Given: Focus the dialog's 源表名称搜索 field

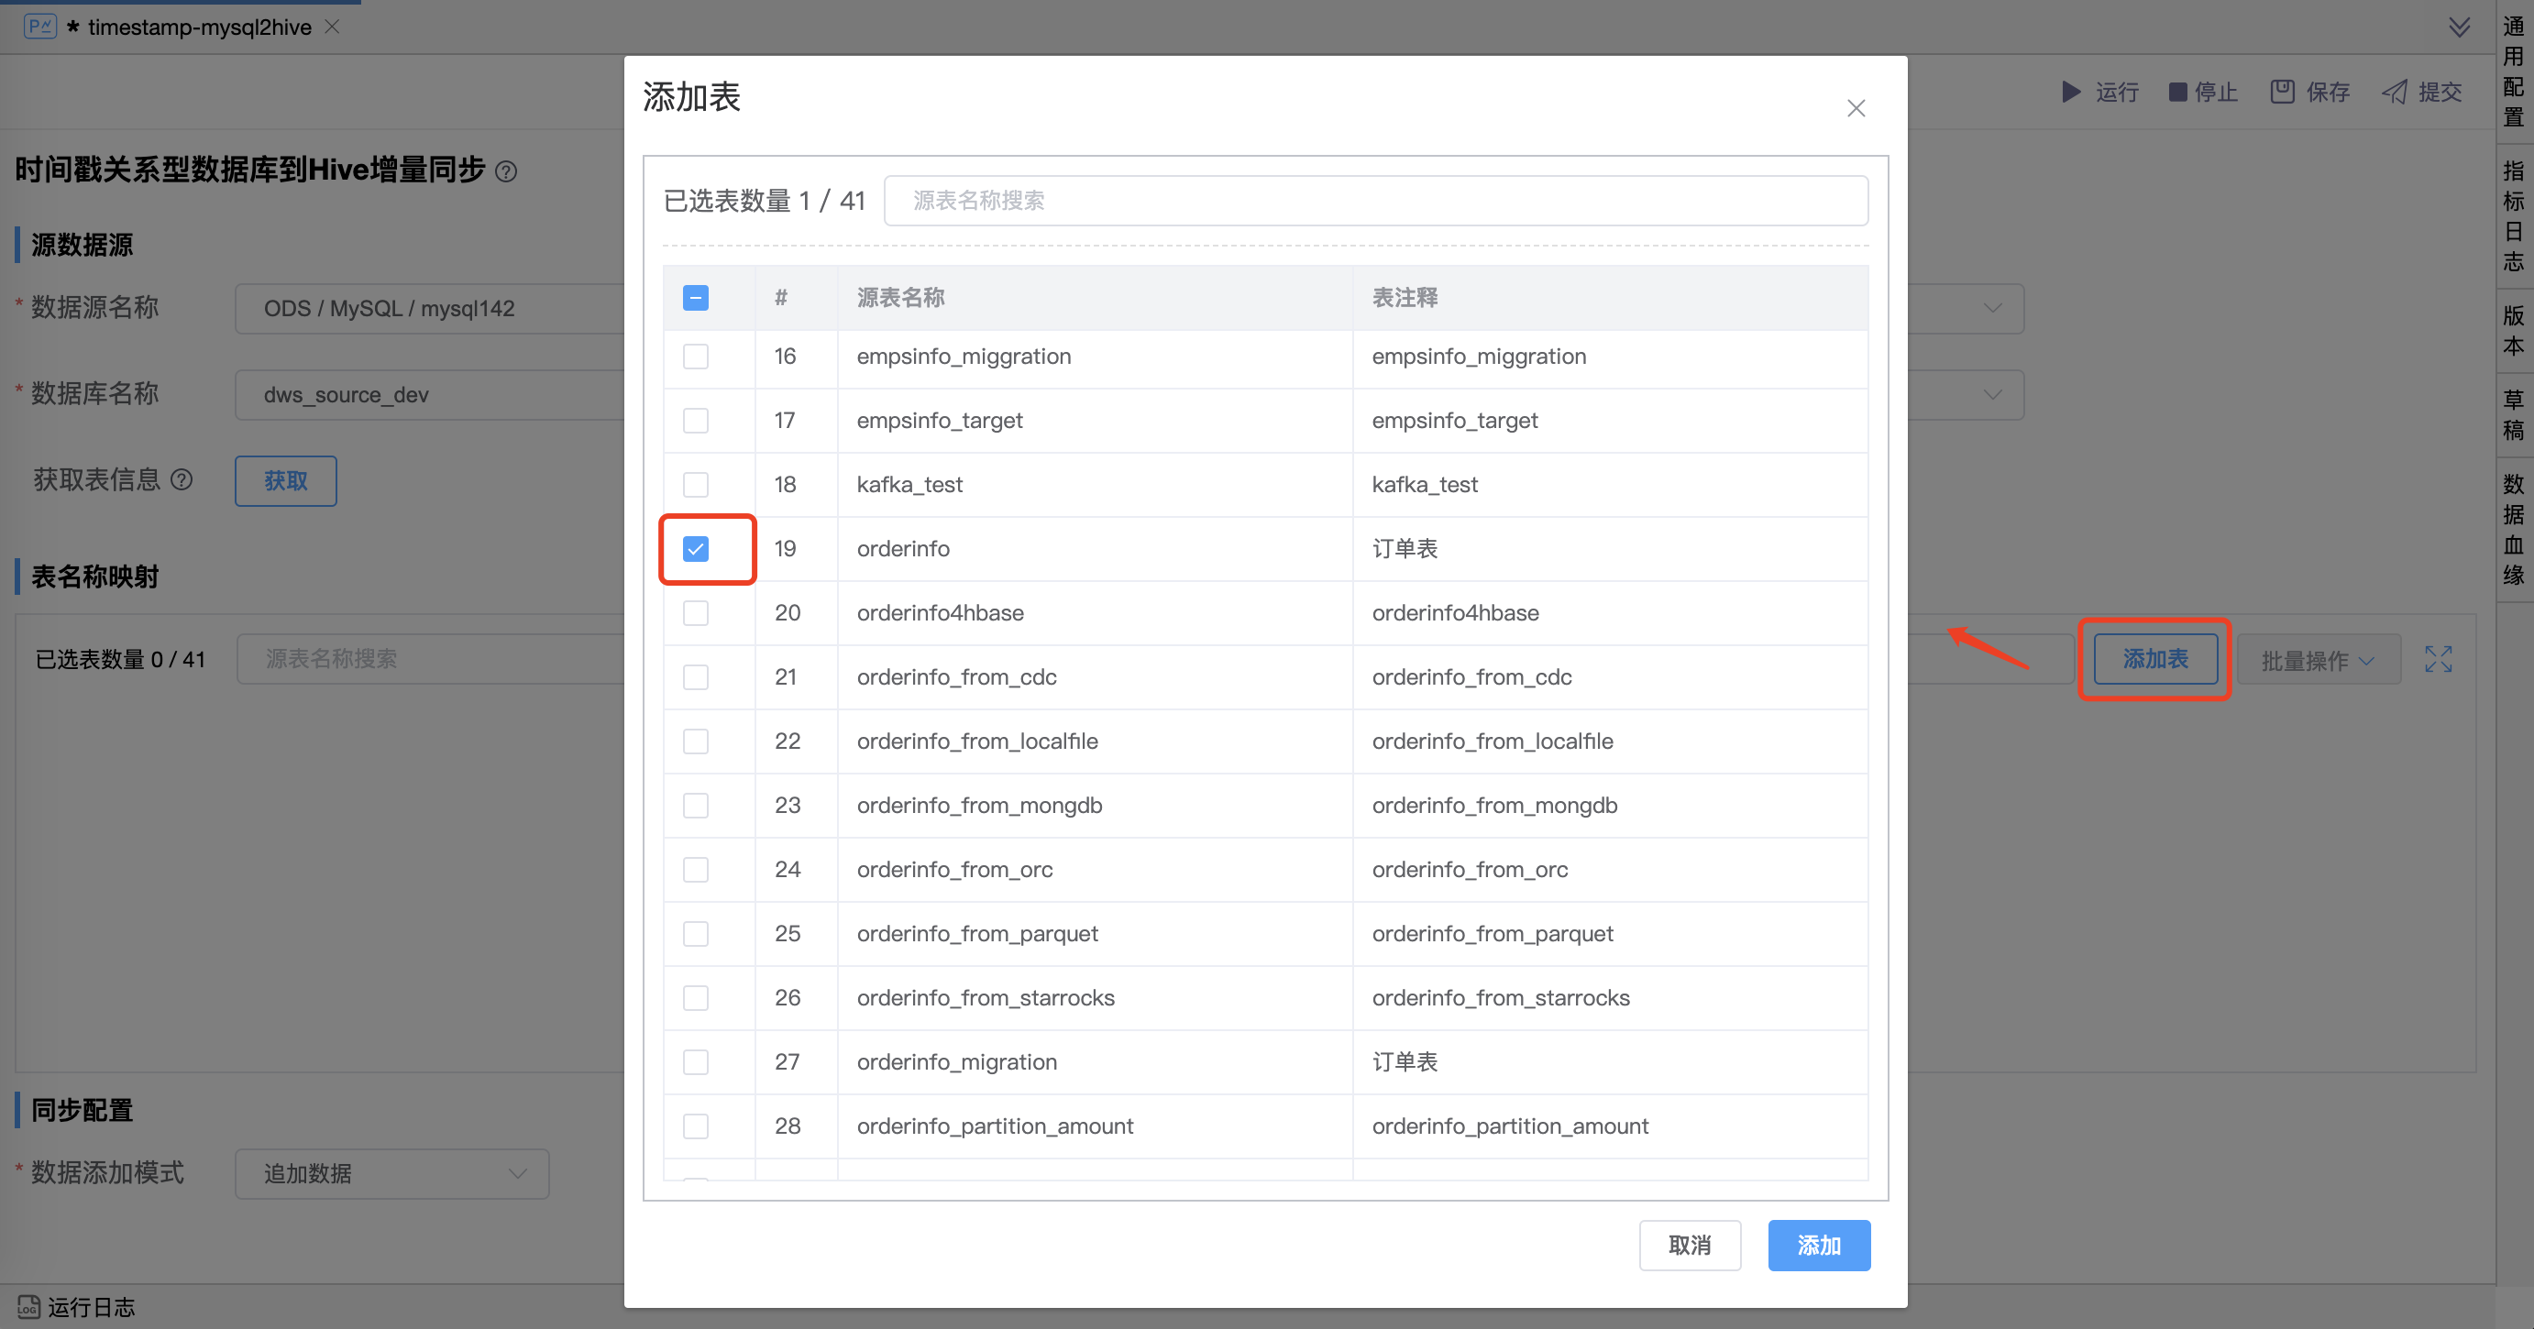Looking at the screenshot, I should [1375, 201].
